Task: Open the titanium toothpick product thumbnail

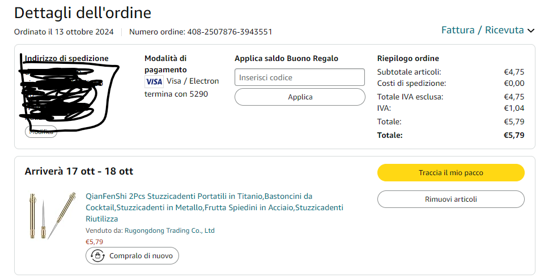Action: pyautogui.click(x=52, y=216)
